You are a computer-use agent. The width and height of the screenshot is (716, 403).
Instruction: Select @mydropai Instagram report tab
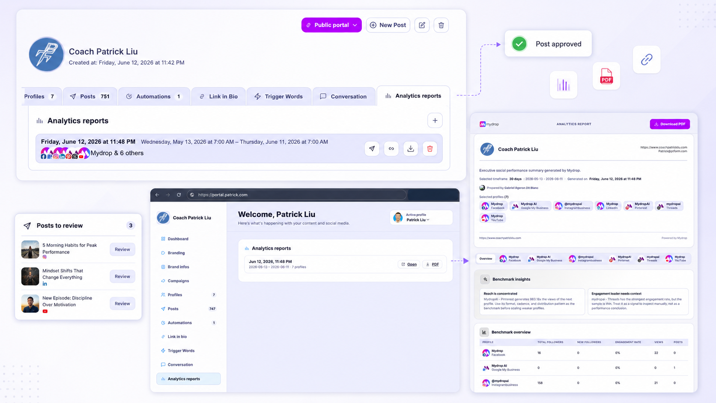tap(585, 259)
